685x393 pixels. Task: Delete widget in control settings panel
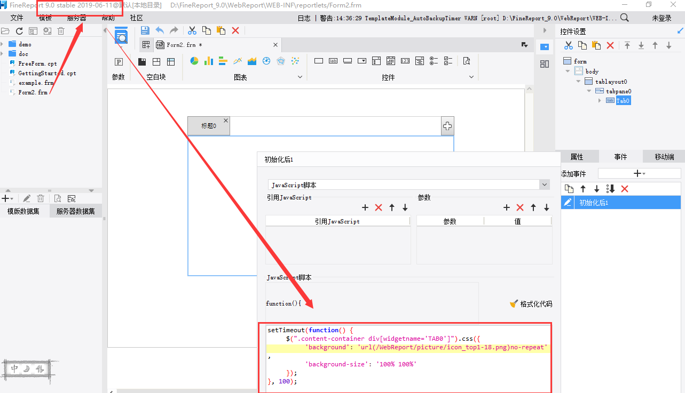tap(610, 46)
